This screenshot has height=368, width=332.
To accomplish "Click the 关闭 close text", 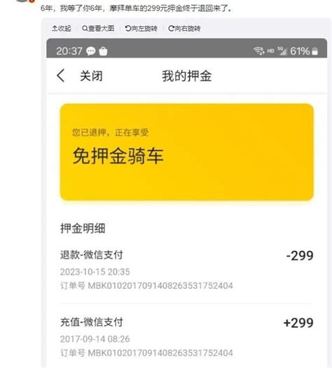I will point(91,76).
